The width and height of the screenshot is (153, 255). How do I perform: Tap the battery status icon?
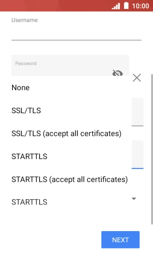tap(126, 6)
